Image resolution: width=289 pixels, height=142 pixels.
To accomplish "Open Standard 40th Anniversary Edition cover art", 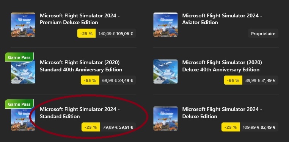I will 23,71.
